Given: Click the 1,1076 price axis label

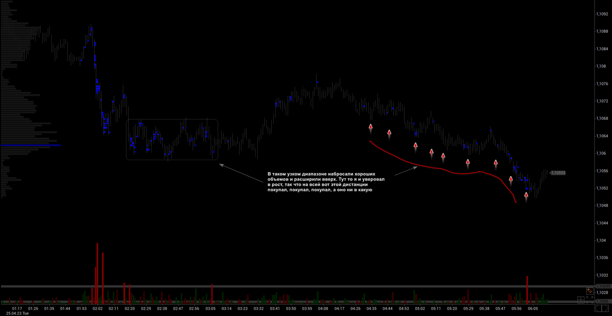Looking at the screenshot, I should click(602, 84).
